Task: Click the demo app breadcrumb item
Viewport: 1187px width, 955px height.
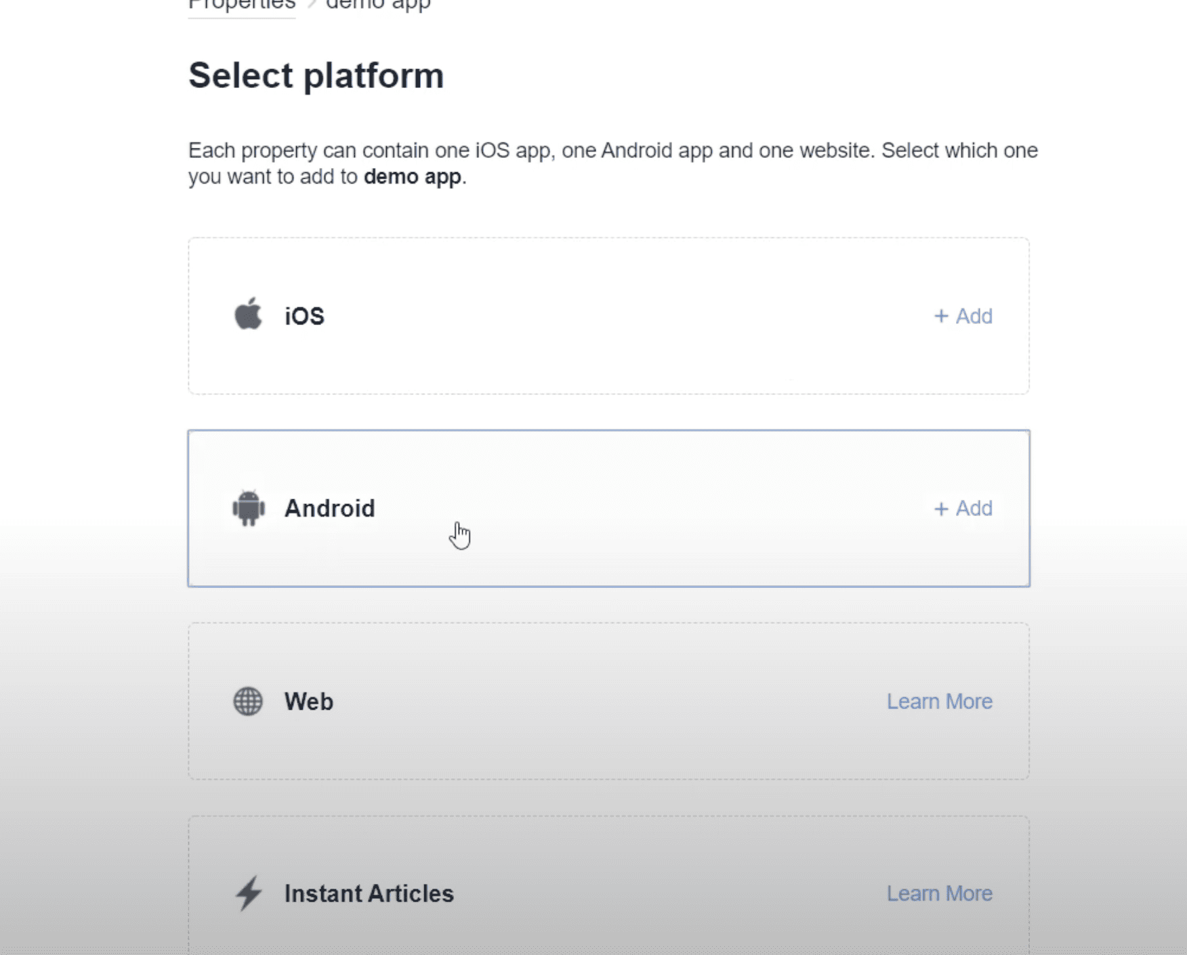Action: pos(378,5)
